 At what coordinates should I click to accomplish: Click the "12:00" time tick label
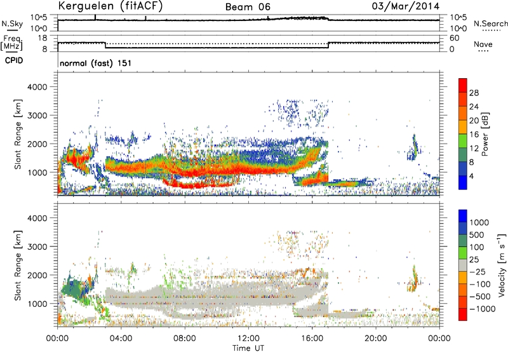point(248,339)
